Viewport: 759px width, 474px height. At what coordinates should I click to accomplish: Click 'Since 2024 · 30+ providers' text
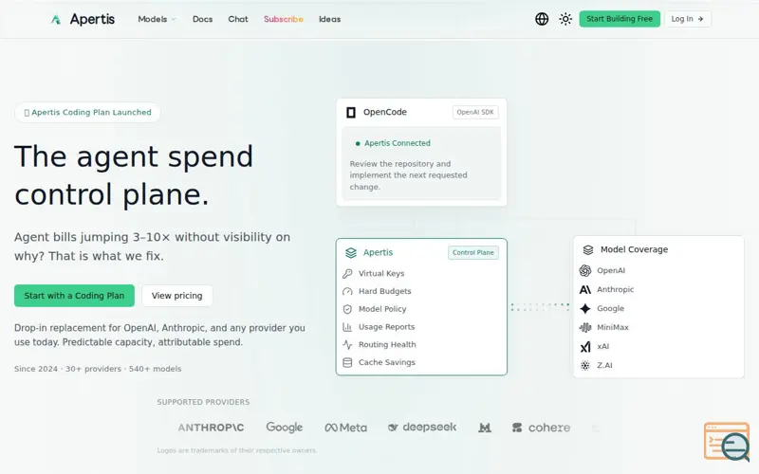(x=67, y=369)
